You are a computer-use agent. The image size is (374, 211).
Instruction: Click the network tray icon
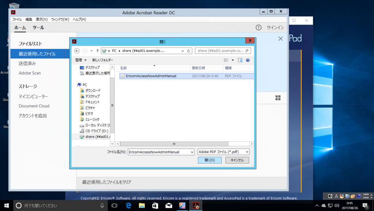coord(330,206)
